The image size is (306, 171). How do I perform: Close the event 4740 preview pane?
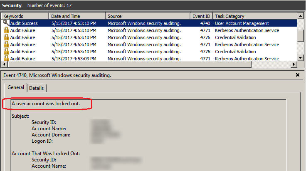tap(297, 75)
